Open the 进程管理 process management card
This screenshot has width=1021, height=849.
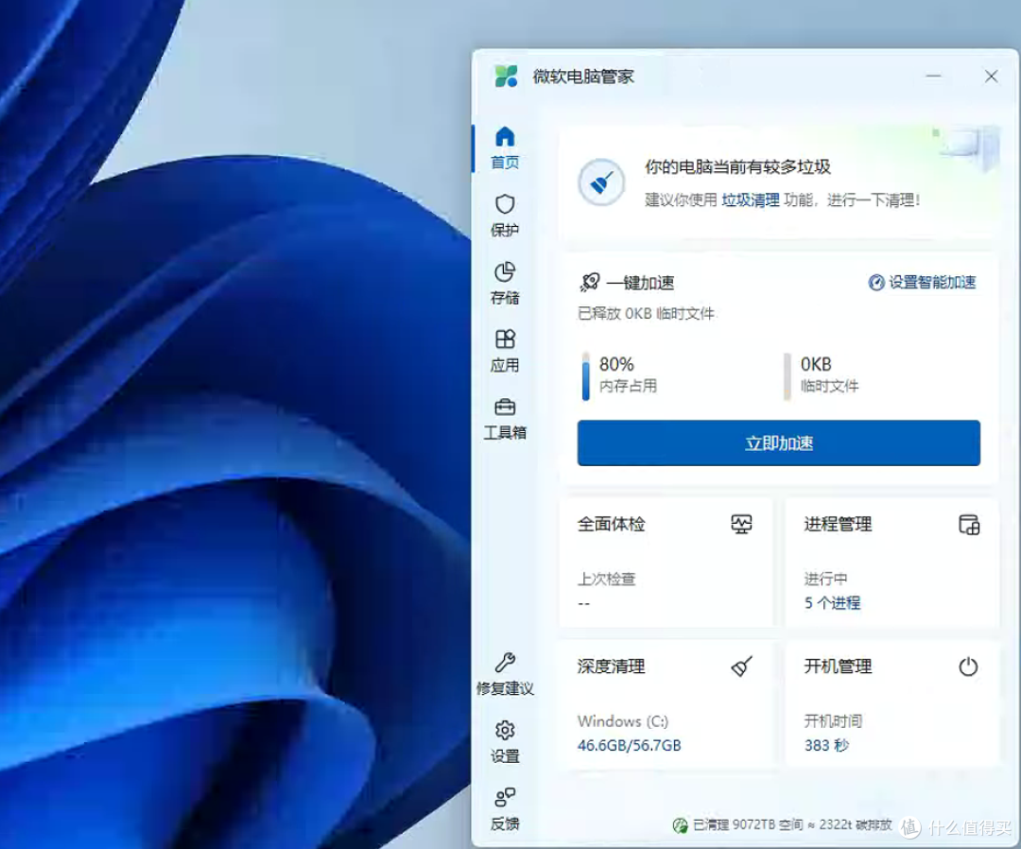892,563
